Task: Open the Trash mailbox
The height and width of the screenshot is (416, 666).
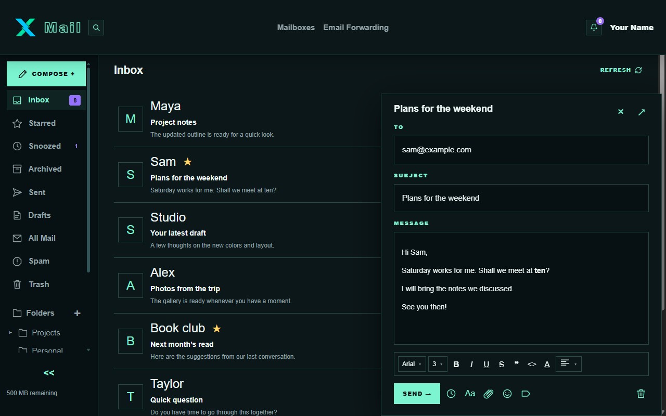Action: [x=46, y=284]
